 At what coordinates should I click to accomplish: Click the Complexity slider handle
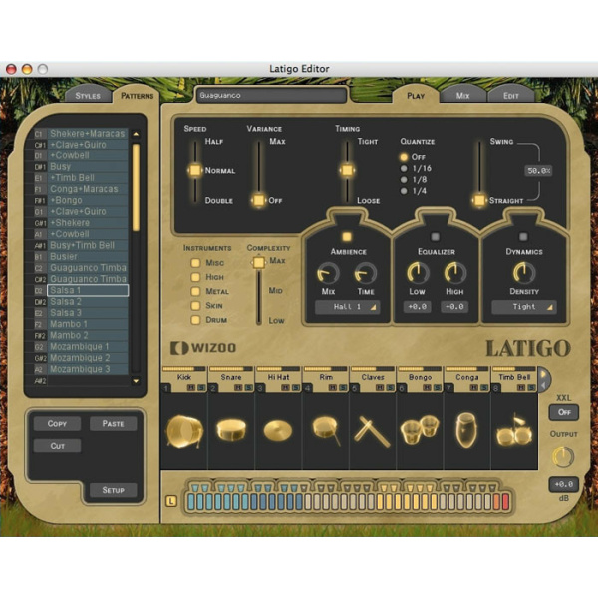click(258, 262)
